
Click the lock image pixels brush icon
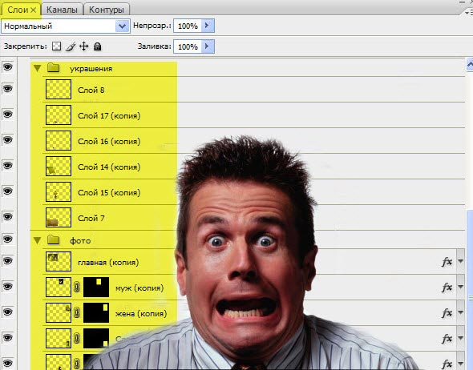point(71,46)
